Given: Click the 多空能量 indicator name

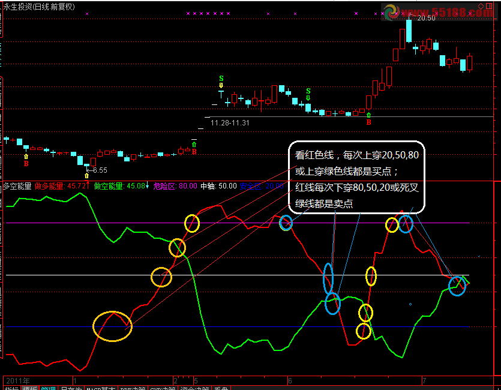Looking at the screenshot, I should pos(17,186).
